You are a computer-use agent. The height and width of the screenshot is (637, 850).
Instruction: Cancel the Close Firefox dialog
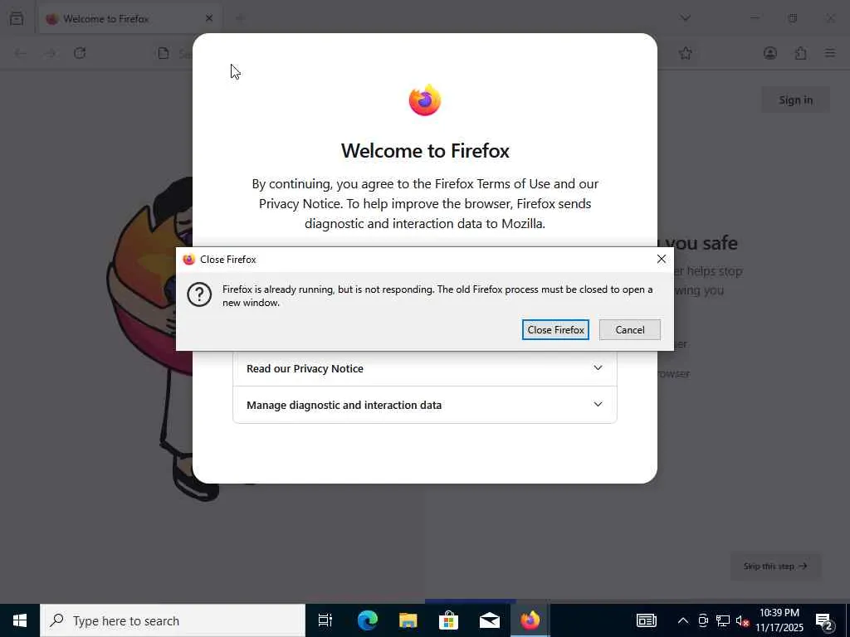pyautogui.click(x=629, y=329)
